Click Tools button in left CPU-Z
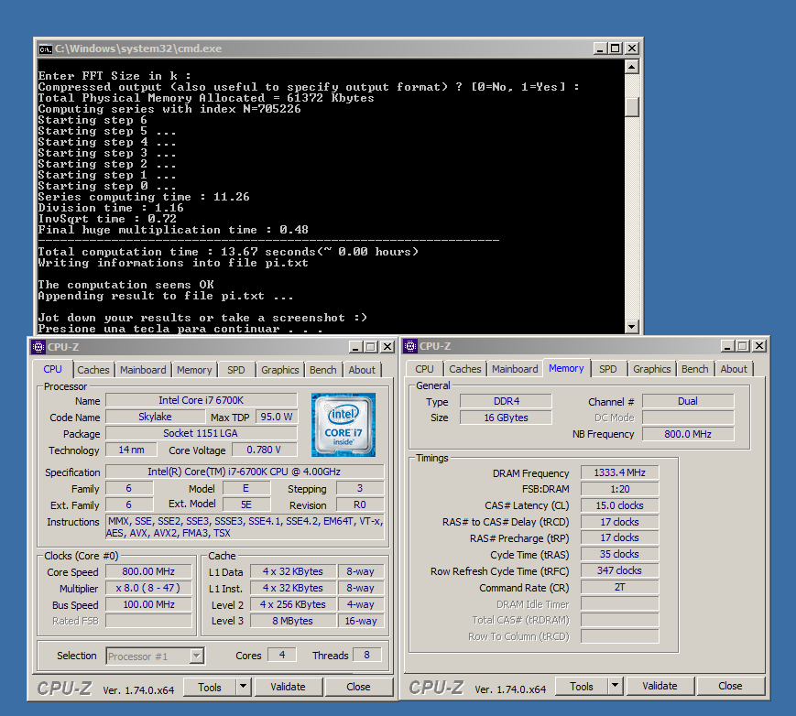Image resolution: width=796 pixels, height=716 pixels. pyautogui.click(x=210, y=687)
